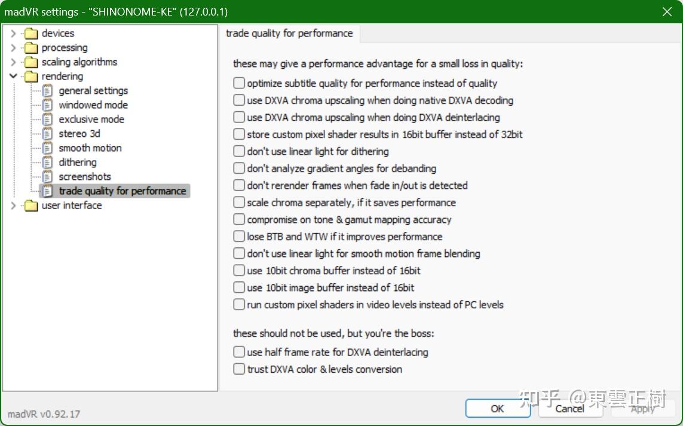
Task: Collapse the rendering tree node
Action: (13, 76)
